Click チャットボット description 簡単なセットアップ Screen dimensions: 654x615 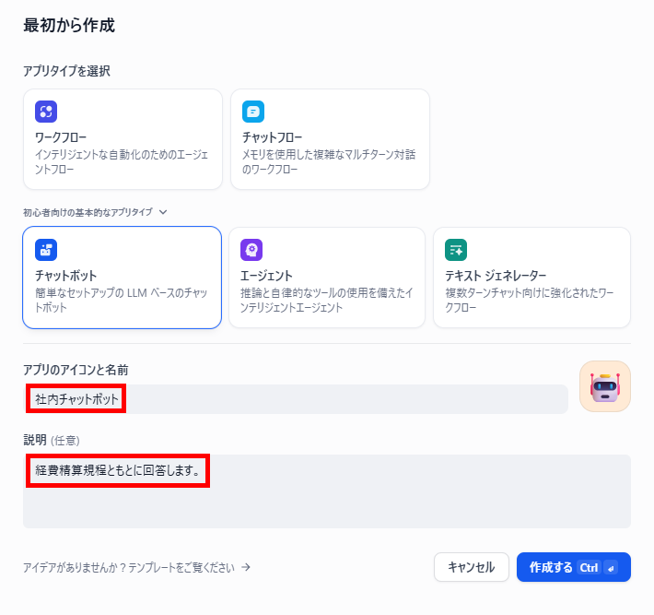click(x=121, y=301)
